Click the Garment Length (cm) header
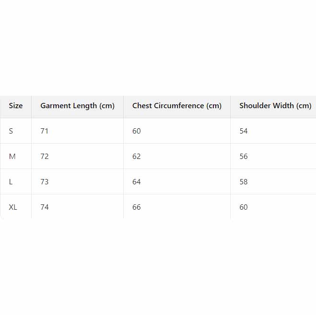The height and width of the screenshot is (315, 316). [77, 106]
